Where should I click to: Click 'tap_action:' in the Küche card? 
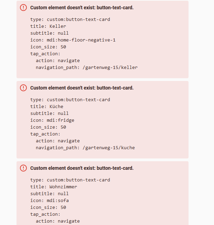click(x=45, y=134)
